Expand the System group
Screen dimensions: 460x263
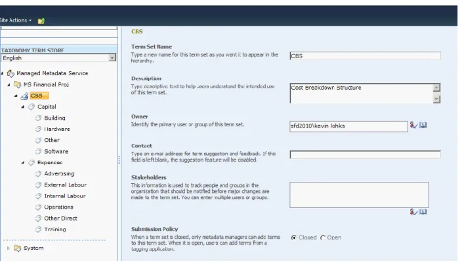[x=9, y=248]
